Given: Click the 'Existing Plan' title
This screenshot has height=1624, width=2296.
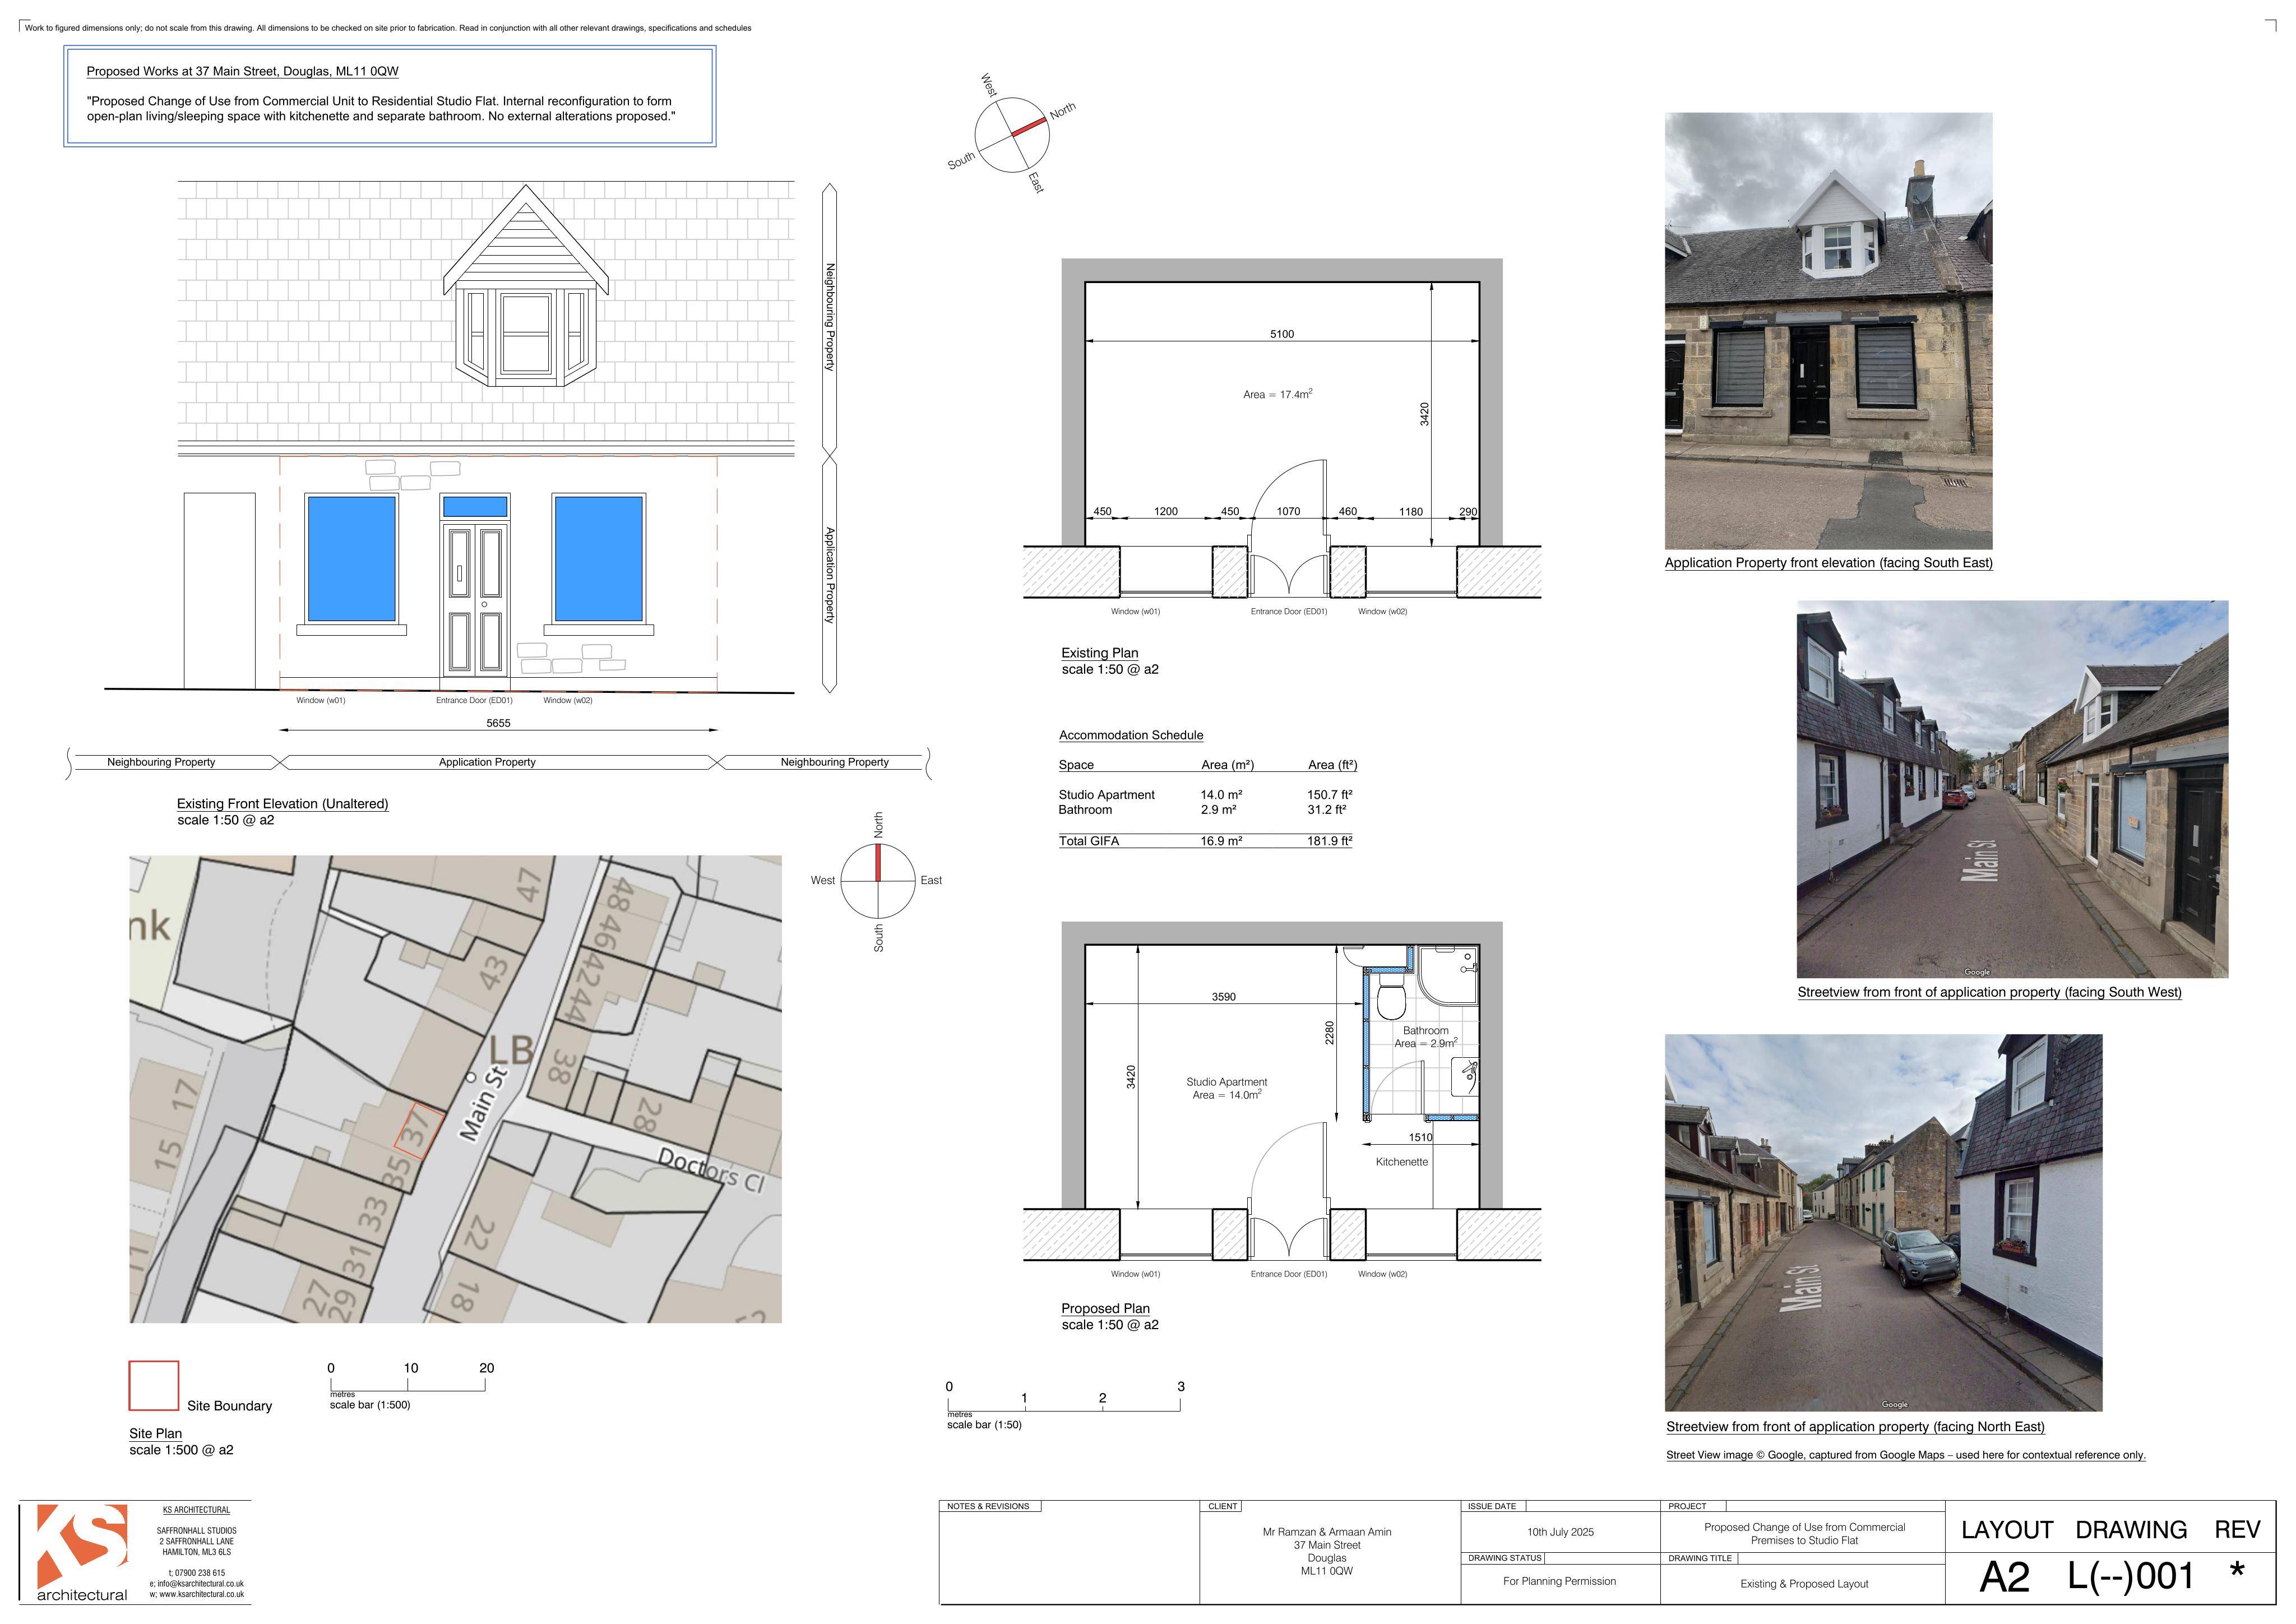Looking at the screenshot, I should 1099,653.
